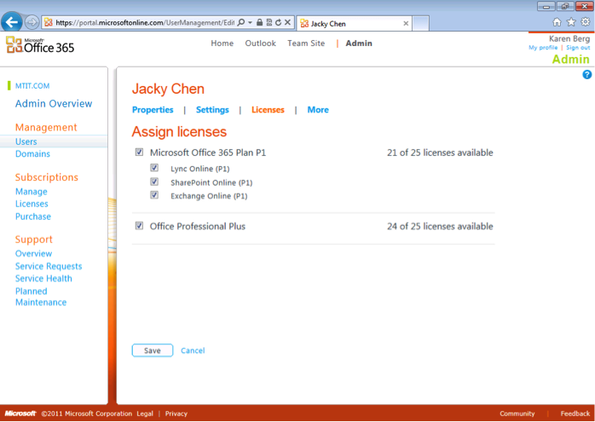This screenshot has width=595, height=422.
Task: Toggle the Exchange Online (P1) checkbox
Action: tap(154, 195)
